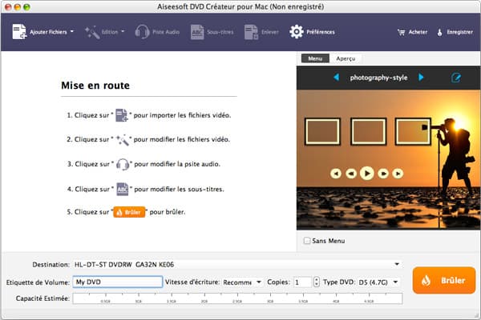Go to the previous menu template arrow

click(x=336, y=78)
